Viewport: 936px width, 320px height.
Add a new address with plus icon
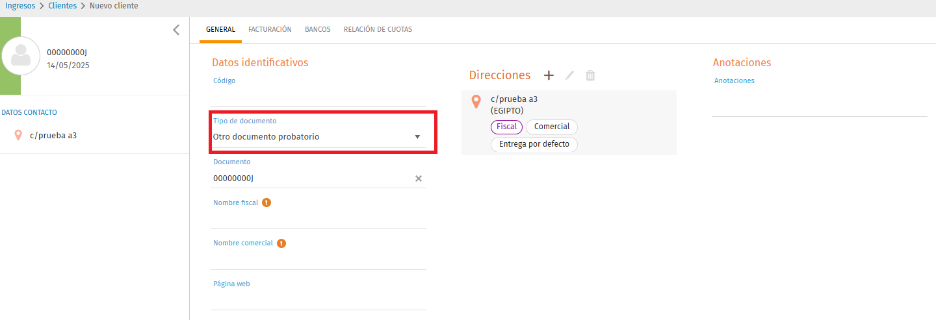(549, 75)
